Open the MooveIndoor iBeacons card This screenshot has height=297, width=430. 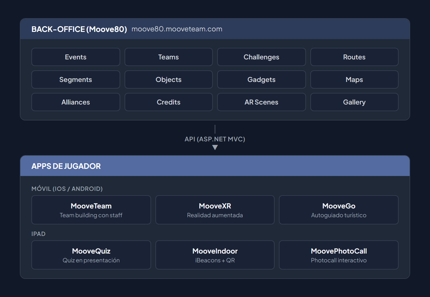point(215,255)
